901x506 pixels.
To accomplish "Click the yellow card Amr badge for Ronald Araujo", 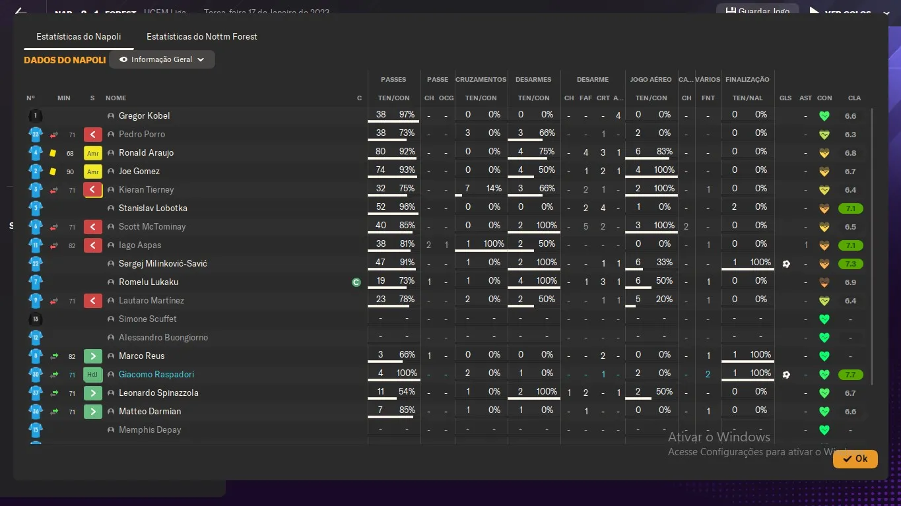I will (93, 153).
